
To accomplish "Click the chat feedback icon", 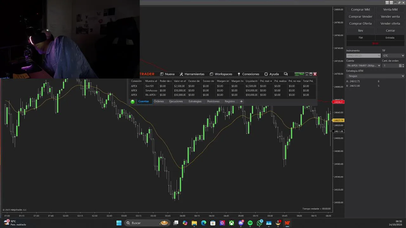I will 286,74.
